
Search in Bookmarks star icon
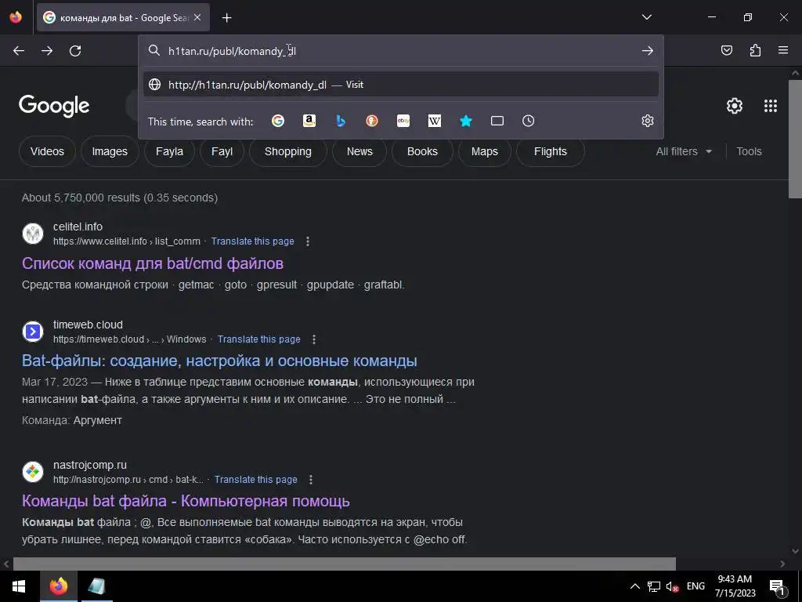tap(466, 121)
